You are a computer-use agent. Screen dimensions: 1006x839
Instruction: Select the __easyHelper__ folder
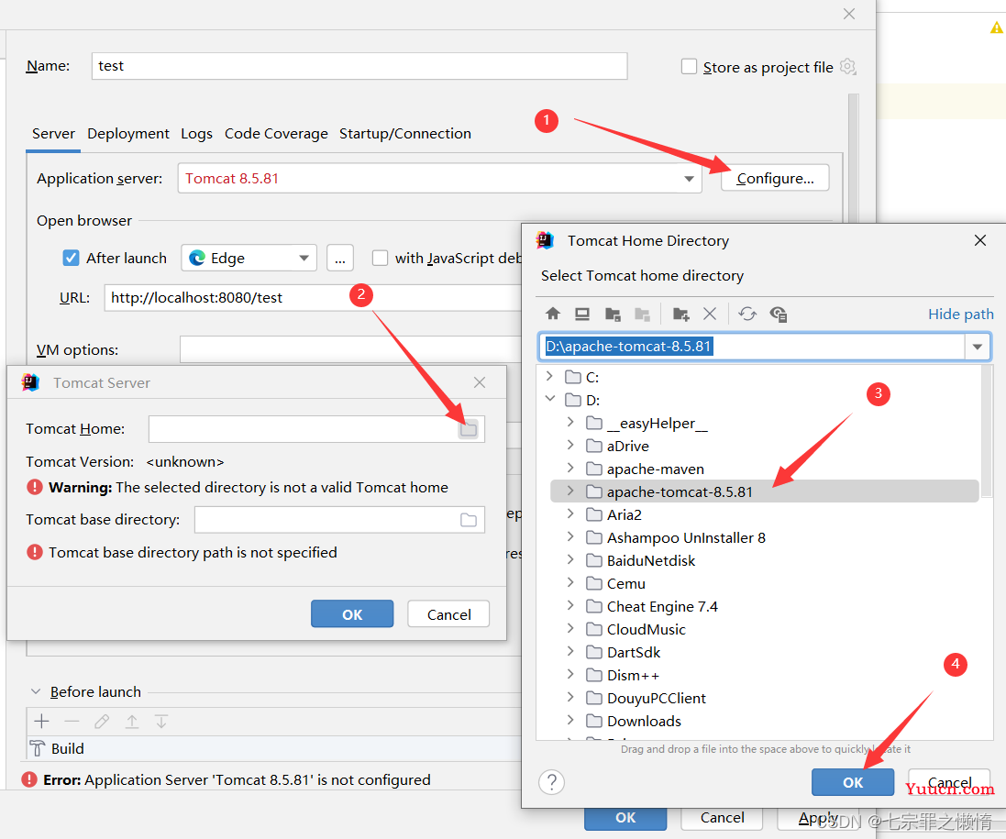tap(657, 424)
